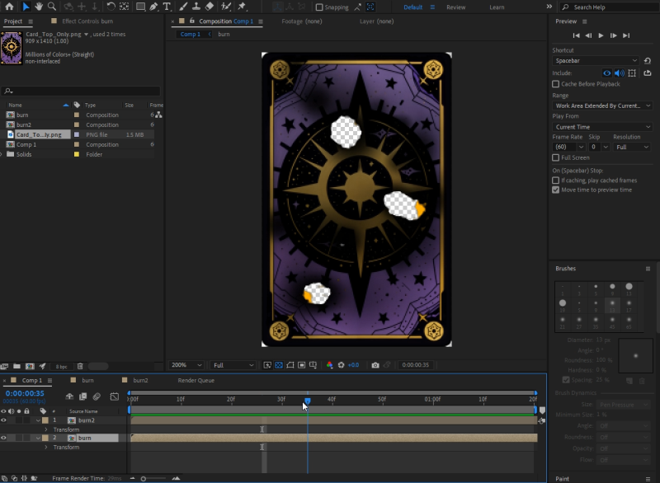Open the Frame Rate (60) dropdown

click(x=568, y=148)
